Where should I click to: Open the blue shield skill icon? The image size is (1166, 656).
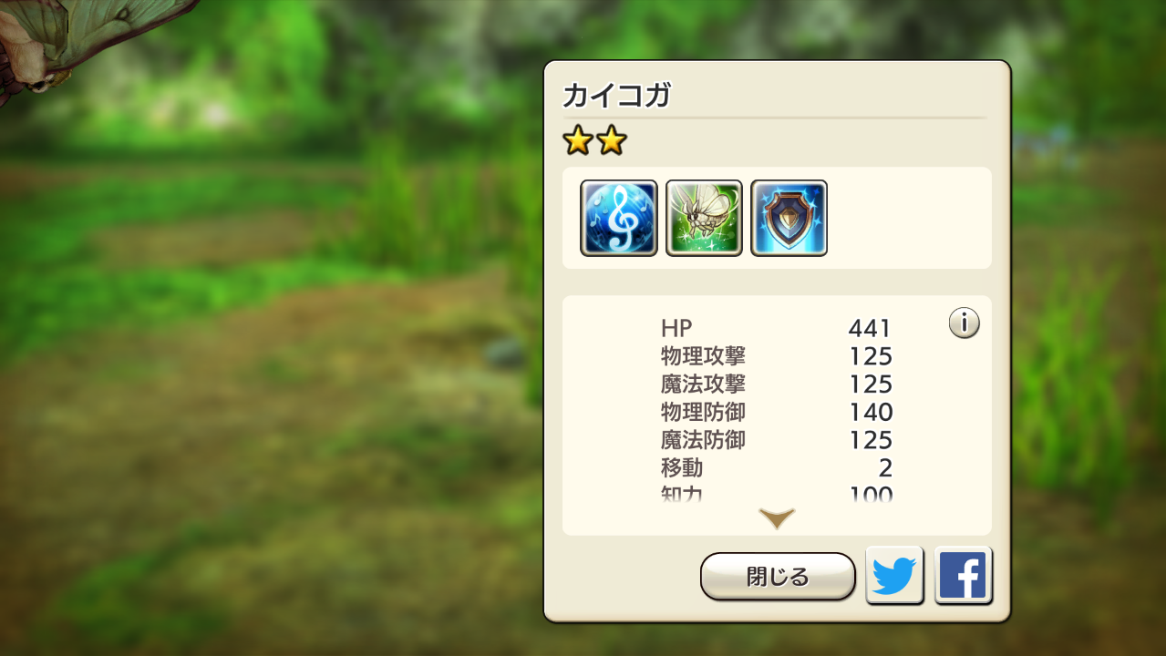point(789,218)
